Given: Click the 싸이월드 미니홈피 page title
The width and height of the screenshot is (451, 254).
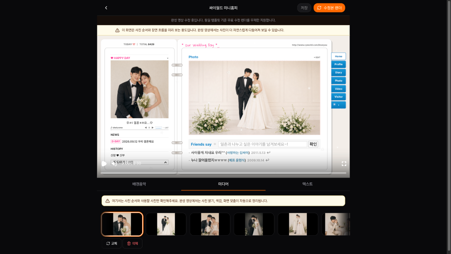Looking at the screenshot, I should pos(223,8).
